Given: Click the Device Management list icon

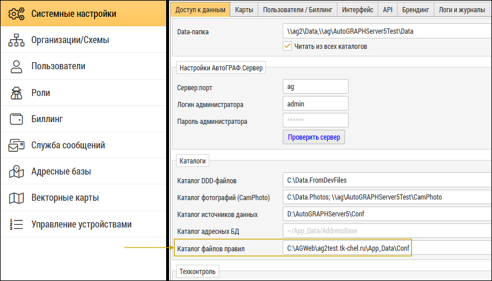Looking at the screenshot, I should [x=16, y=225].
